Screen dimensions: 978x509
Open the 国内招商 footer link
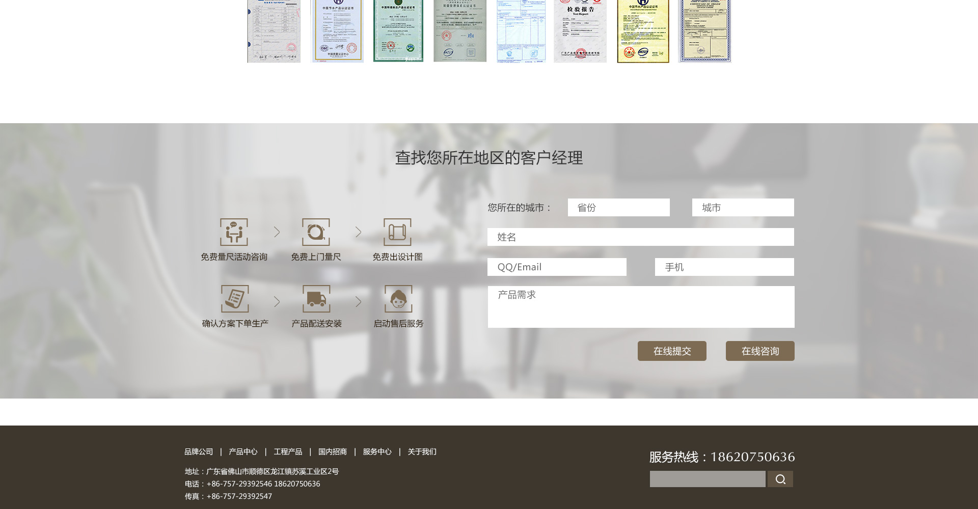point(333,451)
